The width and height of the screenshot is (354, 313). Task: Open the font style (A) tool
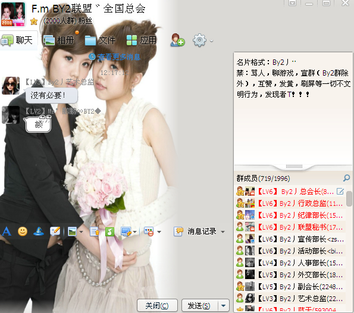pyautogui.click(x=7, y=231)
